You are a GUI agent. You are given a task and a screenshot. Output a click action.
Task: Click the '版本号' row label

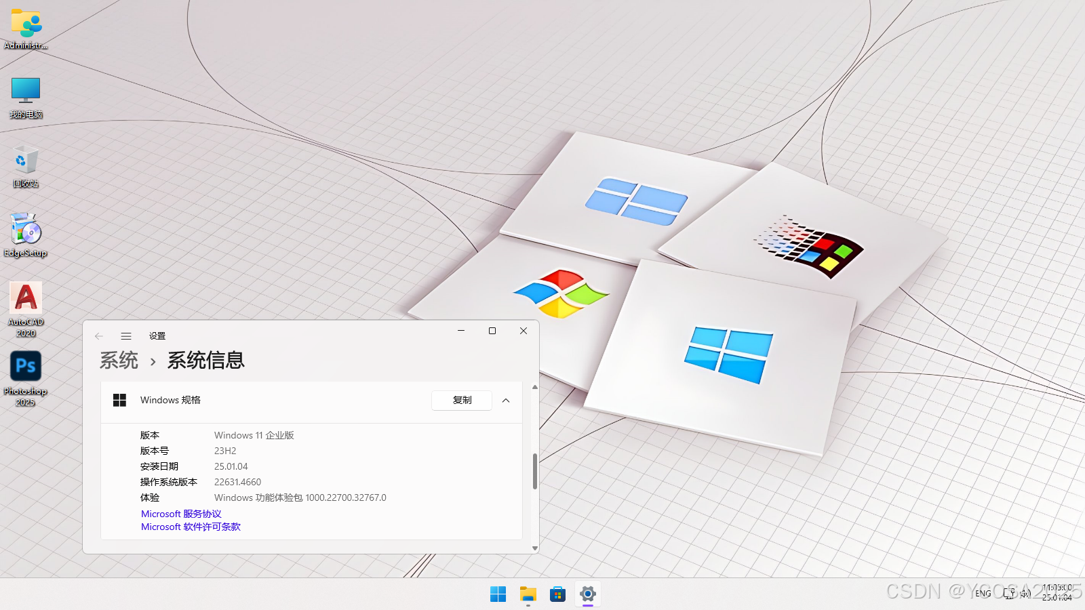click(x=155, y=451)
